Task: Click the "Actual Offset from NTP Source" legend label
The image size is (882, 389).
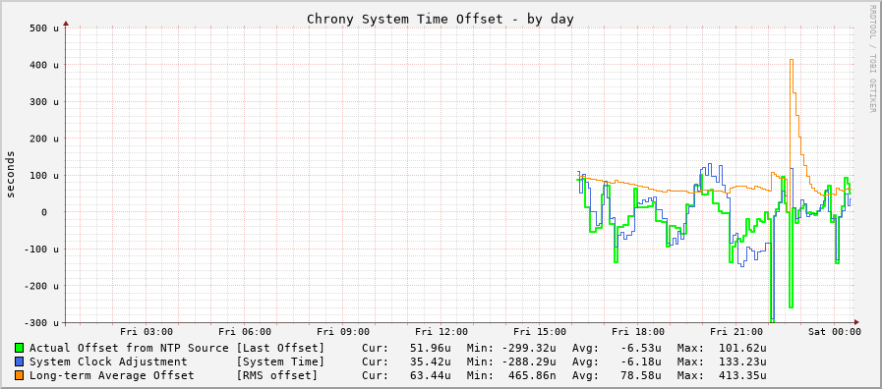Action: coord(129,348)
